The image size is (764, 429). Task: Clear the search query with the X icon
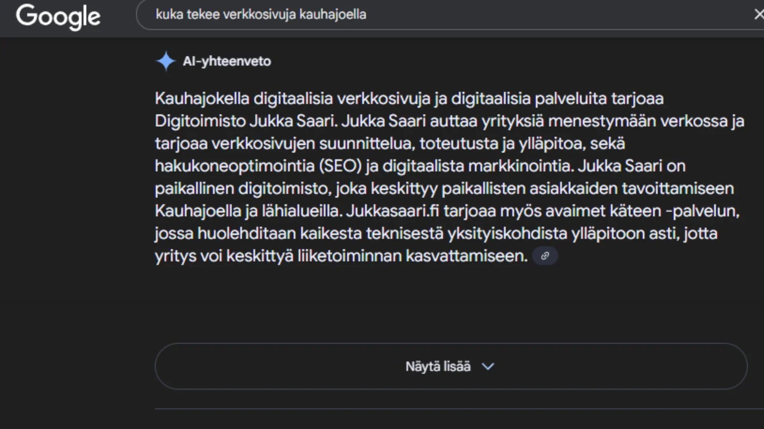pos(758,14)
